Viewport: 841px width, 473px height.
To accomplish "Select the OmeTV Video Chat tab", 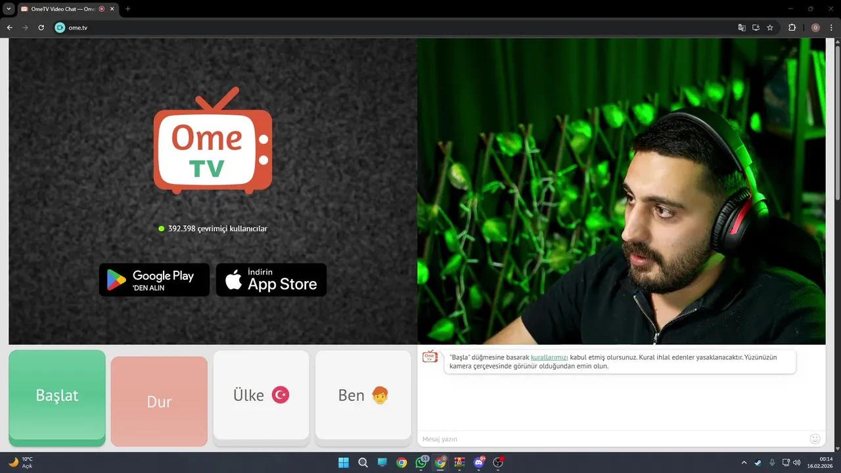I will coord(67,9).
